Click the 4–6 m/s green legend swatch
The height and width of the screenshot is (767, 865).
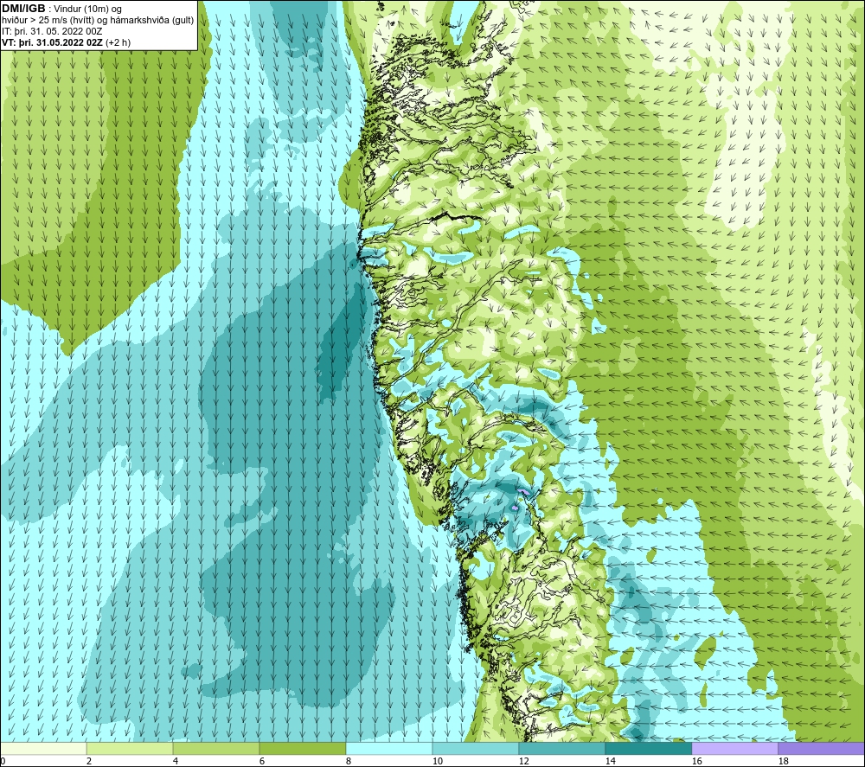tap(216, 749)
